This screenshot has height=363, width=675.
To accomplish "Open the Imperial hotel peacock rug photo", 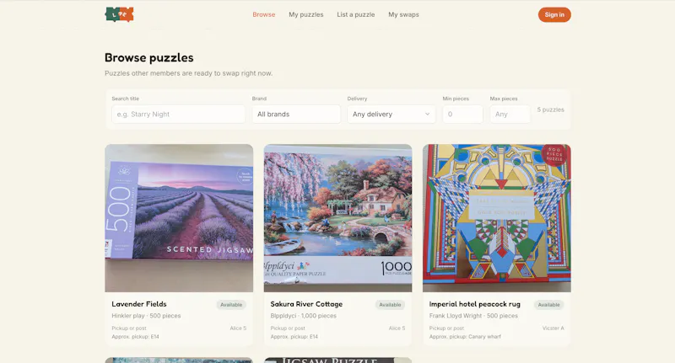I will pyautogui.click(x=497, y=218).
